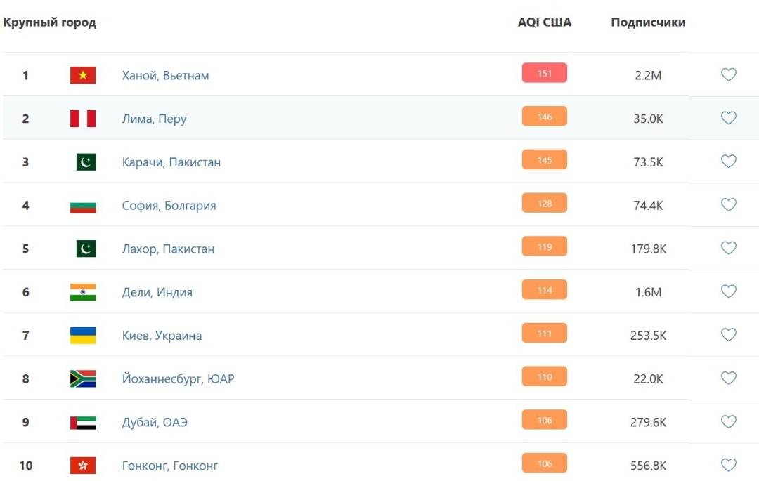Click the Hong Kong flag icon
This screenshot has width=759, height=481.
click(x=83, y=465)
